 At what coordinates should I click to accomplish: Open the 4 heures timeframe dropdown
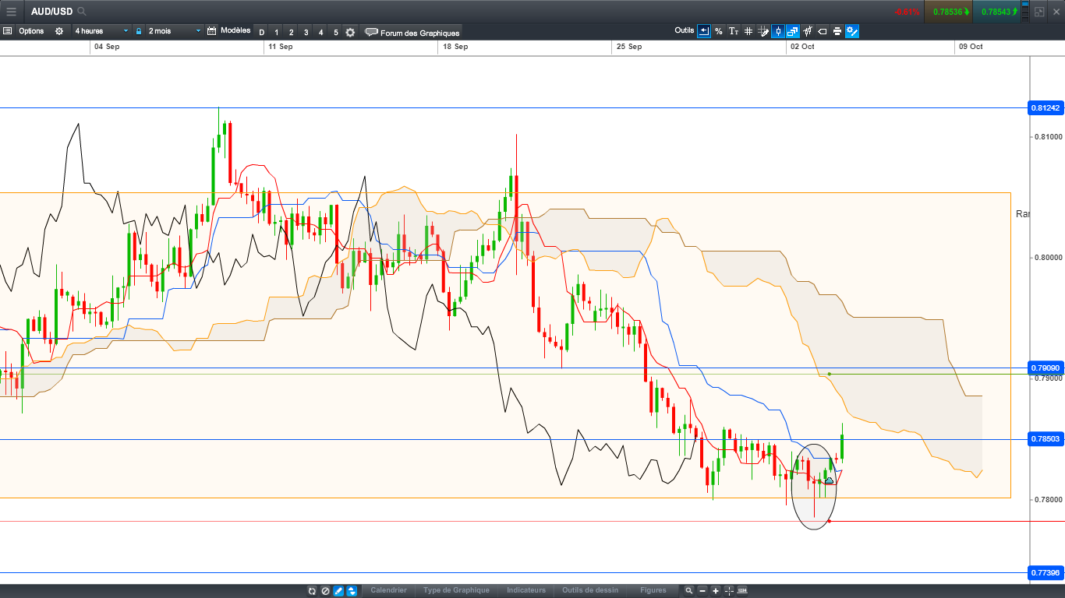[x=101, y=31]
